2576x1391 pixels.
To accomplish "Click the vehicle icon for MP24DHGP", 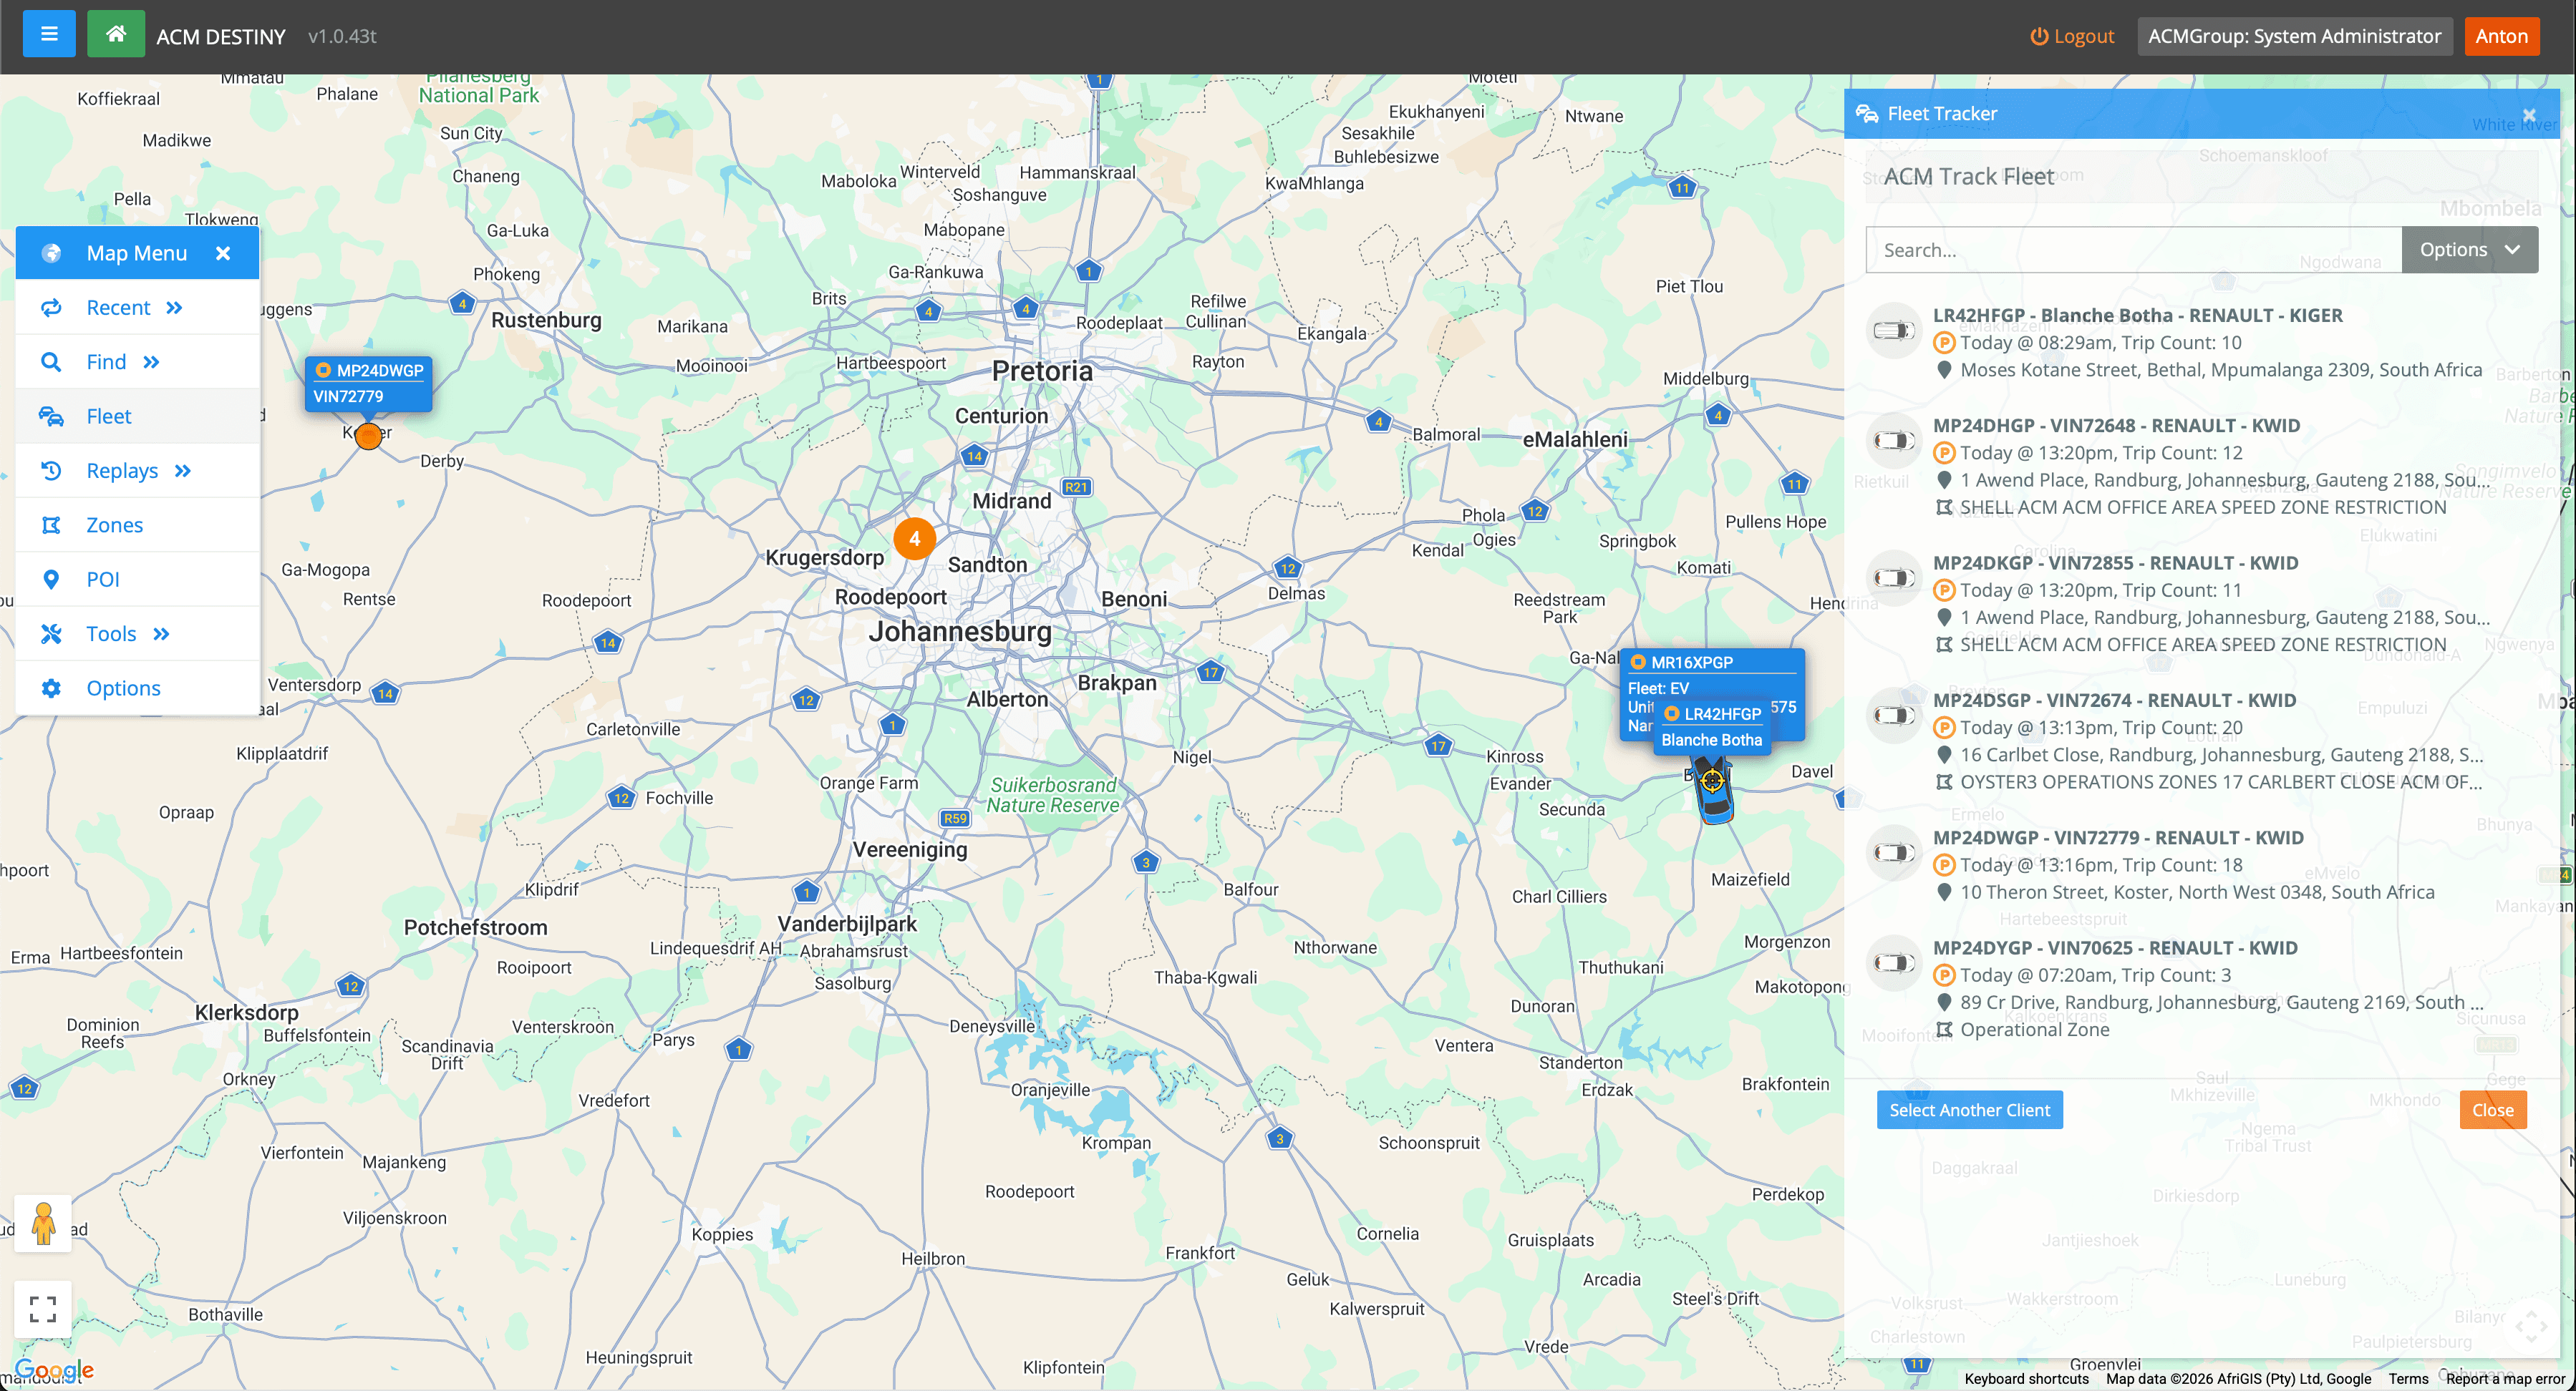I will coord(1894,439).
